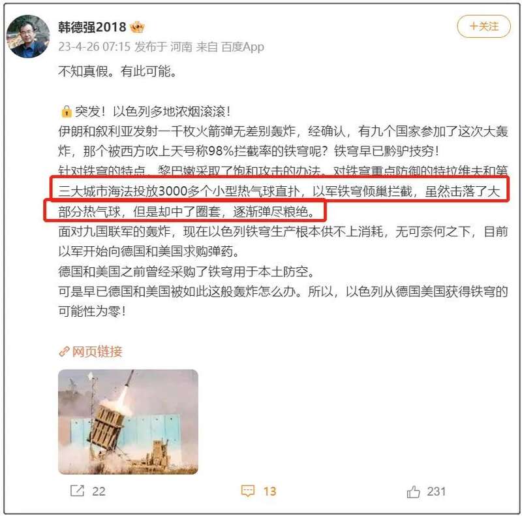Screen dimensions: 522x516
Task: Click the opening line 不知真假。有此可能。
Action: pyautogui.click(x=117, y=71)
